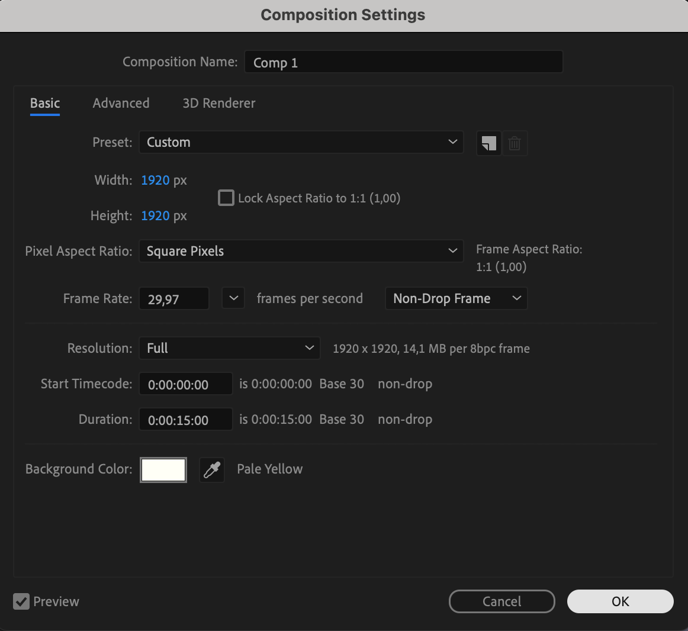This screenshot has height=631, width=688.
Task: Switch to the 3D Renderer tab
Action: tap(219, 103)
